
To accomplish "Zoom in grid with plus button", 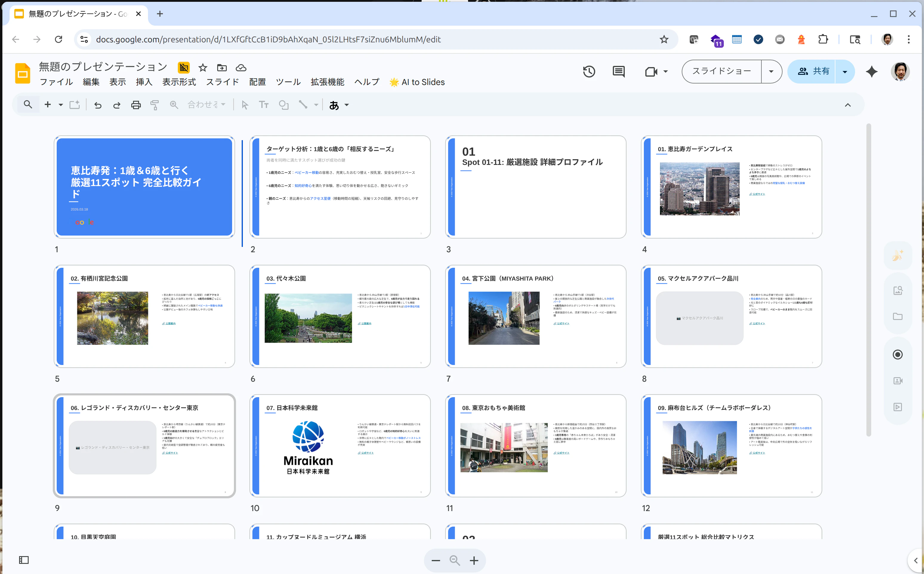I will tap(474, 561).
